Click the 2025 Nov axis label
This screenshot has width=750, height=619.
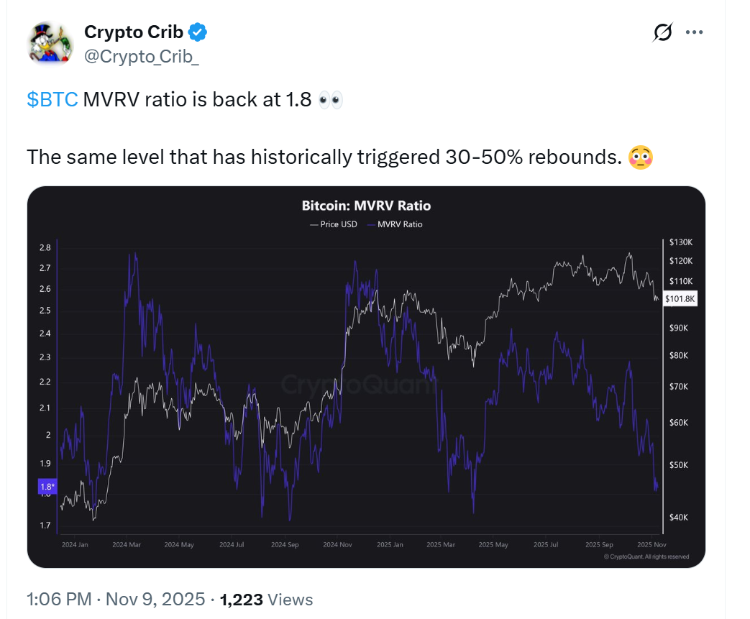tap(651, 544)
